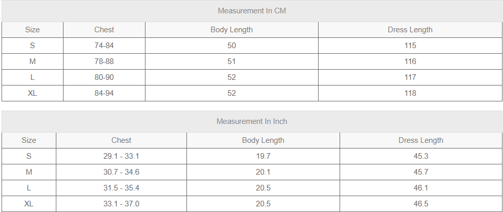This screenshot has width=503, height=212.
Task: Click the dress length cell showing 46.5
Action: [421, 204]
